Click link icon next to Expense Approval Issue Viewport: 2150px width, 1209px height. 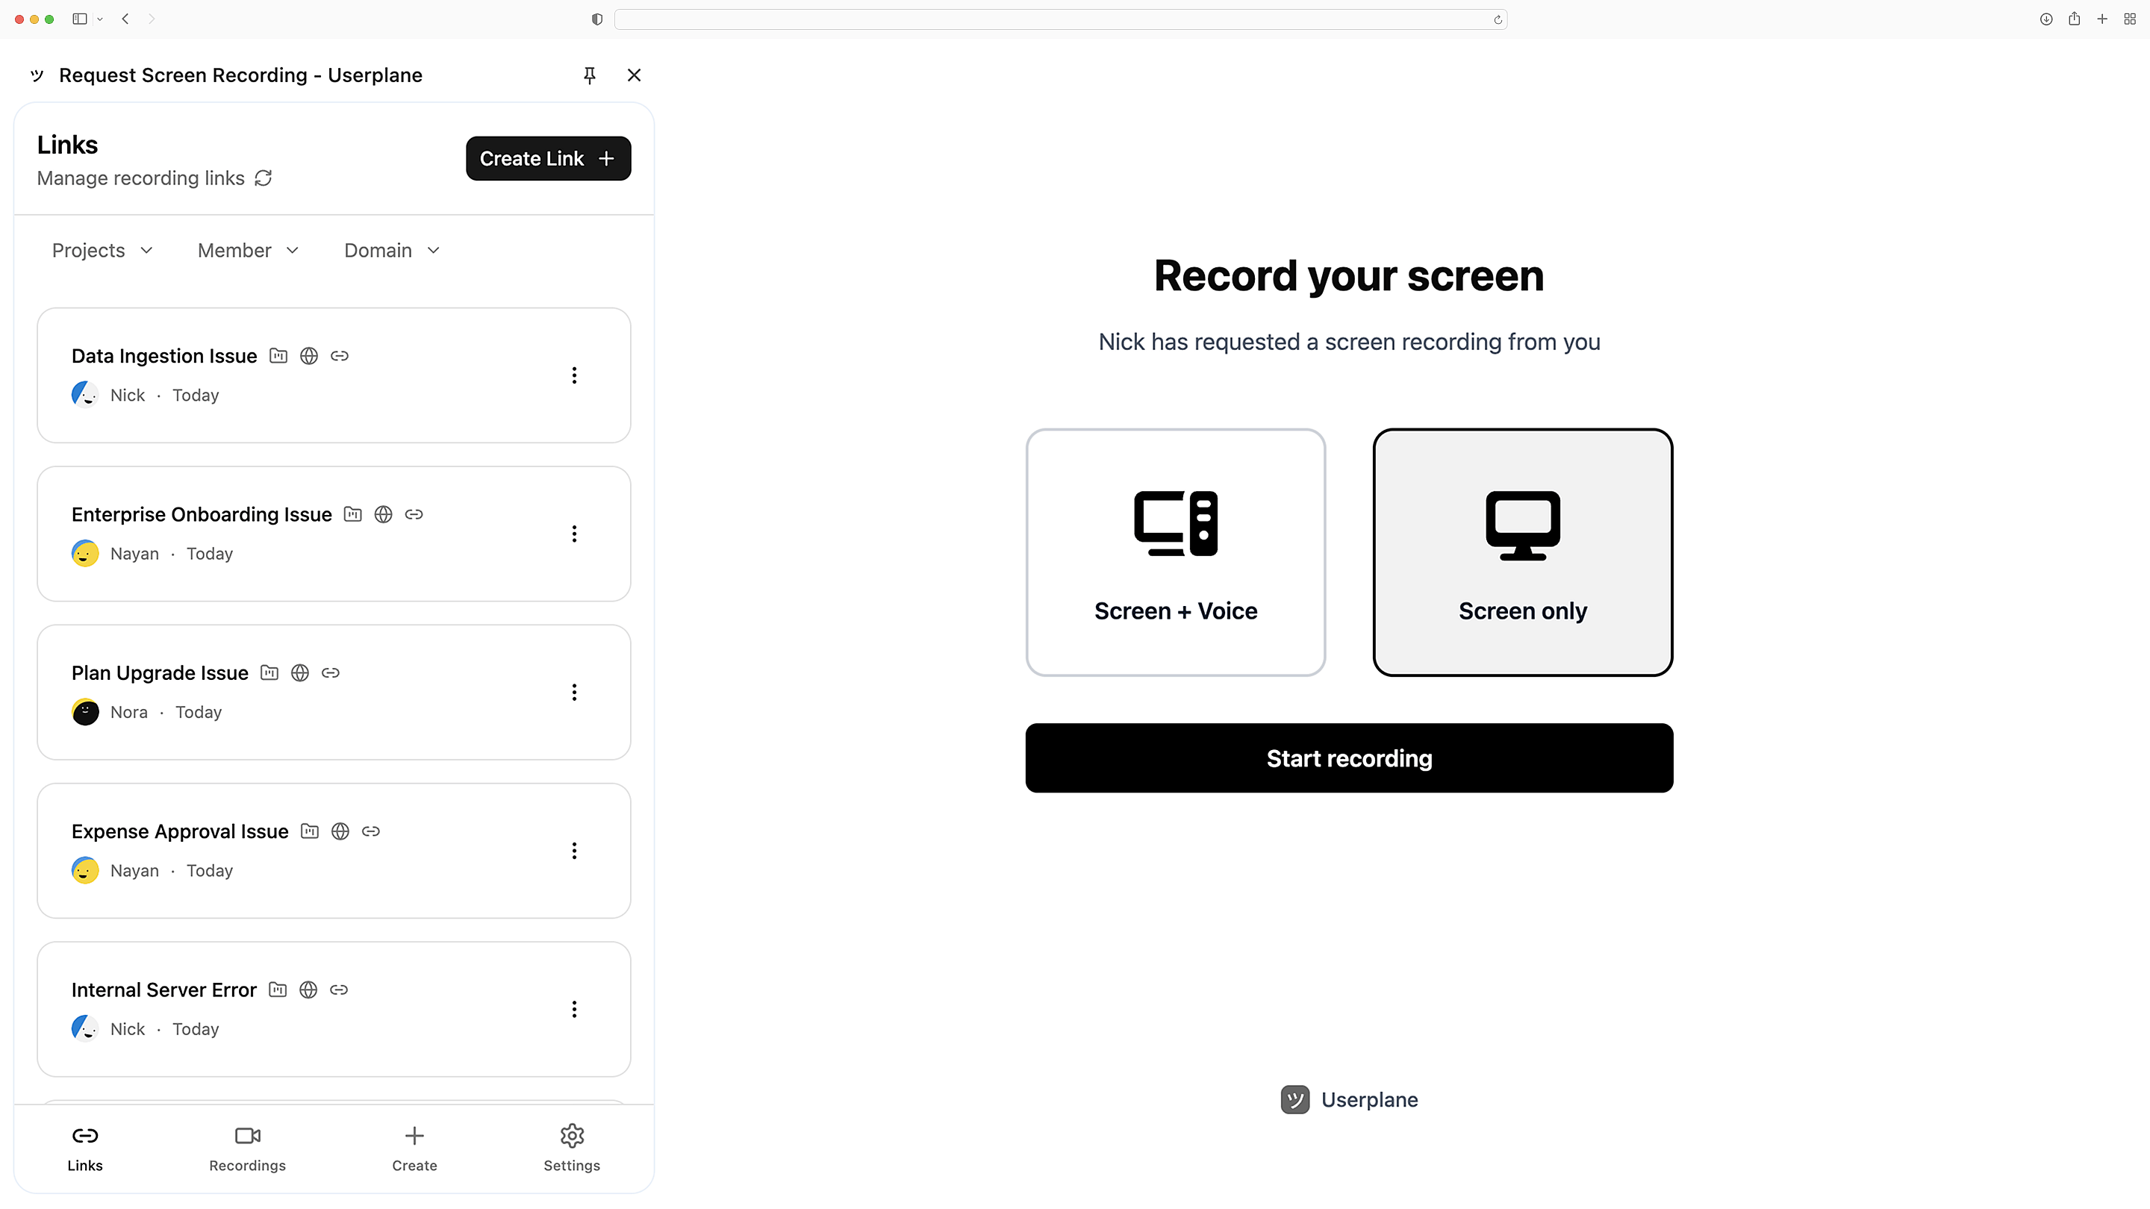[x=370, y=831]
